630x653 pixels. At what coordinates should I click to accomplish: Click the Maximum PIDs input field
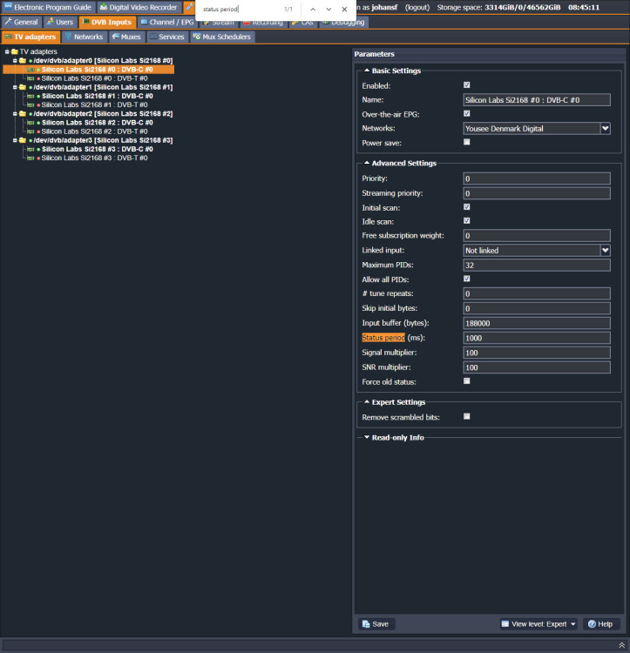[x=537, y=265]
